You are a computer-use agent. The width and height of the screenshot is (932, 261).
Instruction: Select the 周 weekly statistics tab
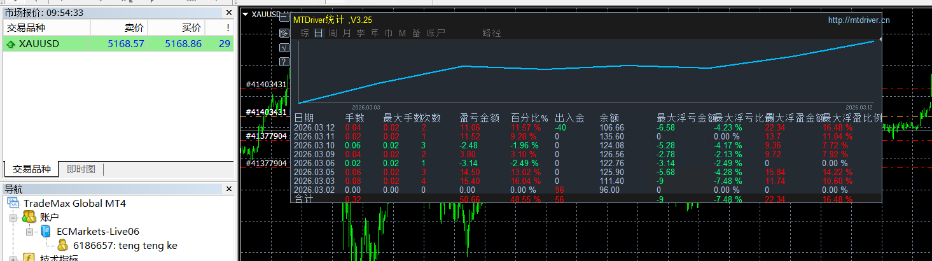[333, 33]
